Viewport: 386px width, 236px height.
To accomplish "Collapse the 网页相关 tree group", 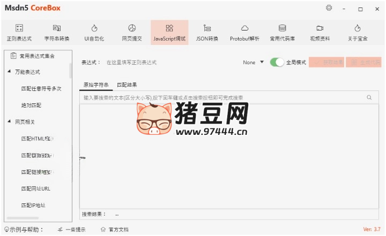I will [x=9, y=121].
